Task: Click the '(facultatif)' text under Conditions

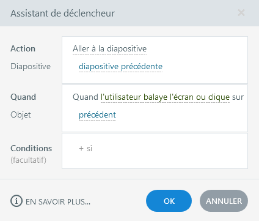Action: pos(28,160)
